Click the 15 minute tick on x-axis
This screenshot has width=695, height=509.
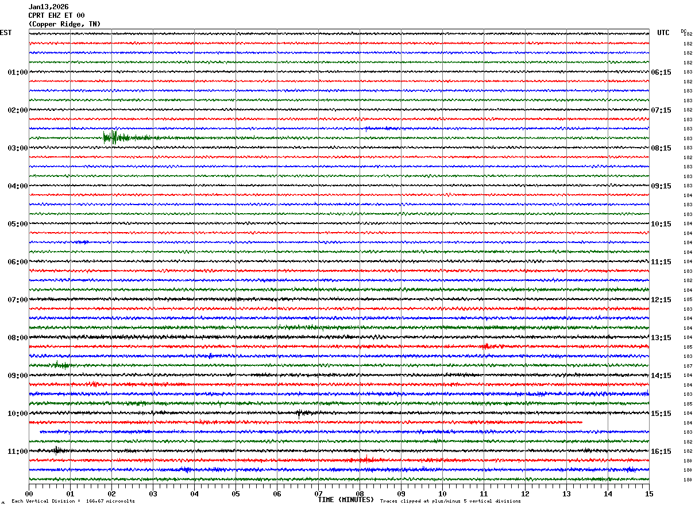click(x=649, y=493)
